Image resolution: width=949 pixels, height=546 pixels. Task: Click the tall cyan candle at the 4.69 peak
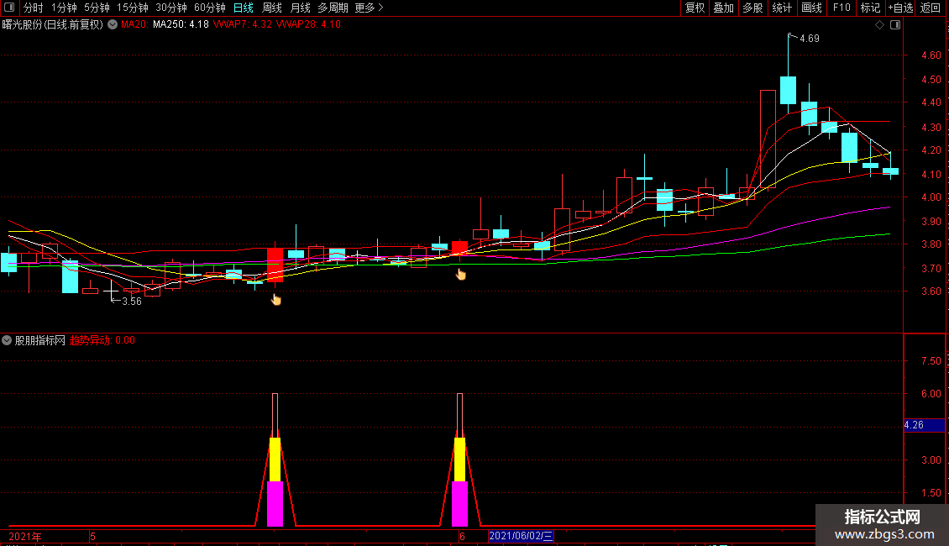coord(788,90)
